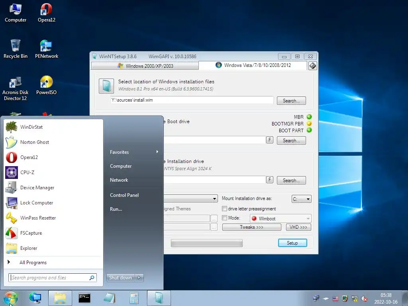
Task: Open Shut down options arrow
Action: tap(139, 278)
